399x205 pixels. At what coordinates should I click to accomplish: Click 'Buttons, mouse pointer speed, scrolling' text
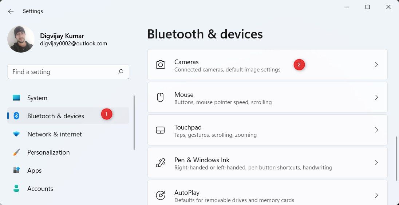pyautogui.click(x=223, y=102)
